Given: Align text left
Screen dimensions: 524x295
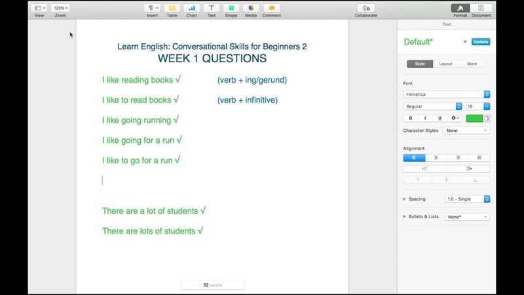Looking at the screenshot, I should pos(414,158).
